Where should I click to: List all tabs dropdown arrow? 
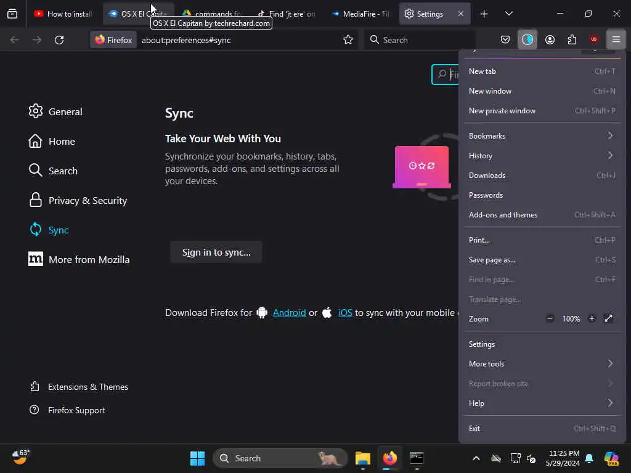coord(508,14)
